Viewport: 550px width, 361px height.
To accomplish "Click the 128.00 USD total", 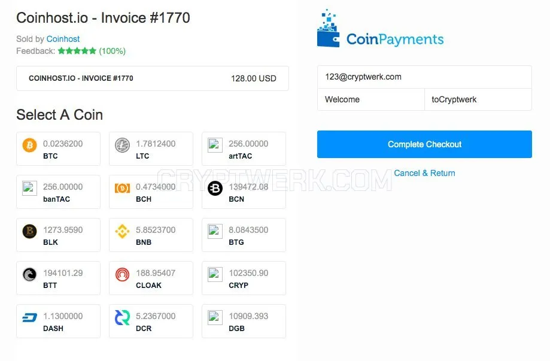I will tap(254, 78).
